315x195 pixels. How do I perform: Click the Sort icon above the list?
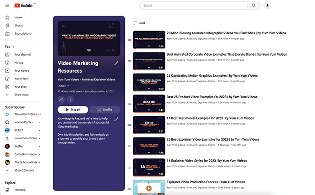[135, 23]
